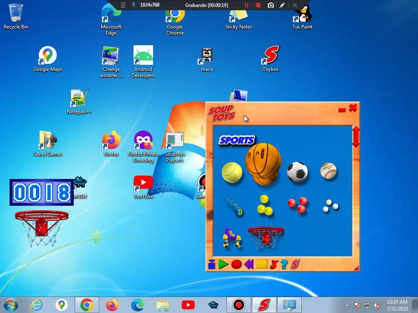The image size is (418, 313).
Task: Toggle the recorder pin icon
Action: click(x=134, y=5)
